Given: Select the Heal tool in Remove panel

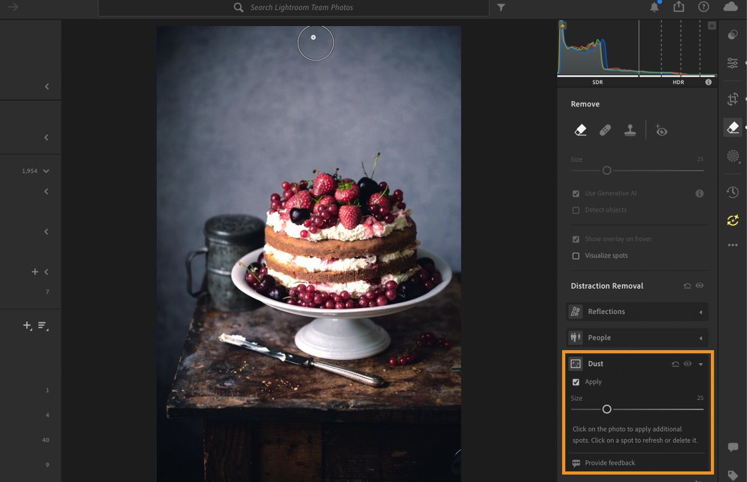Looking at the screenshot, I should point(604,130).
